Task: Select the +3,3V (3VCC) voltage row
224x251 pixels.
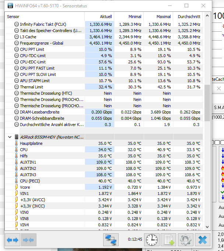Action: click(x=104, y=206)
